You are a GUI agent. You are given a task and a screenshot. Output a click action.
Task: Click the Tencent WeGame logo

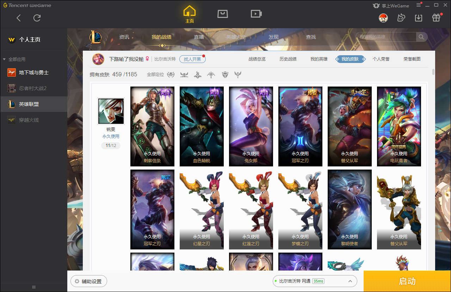(x=27, y=5)
